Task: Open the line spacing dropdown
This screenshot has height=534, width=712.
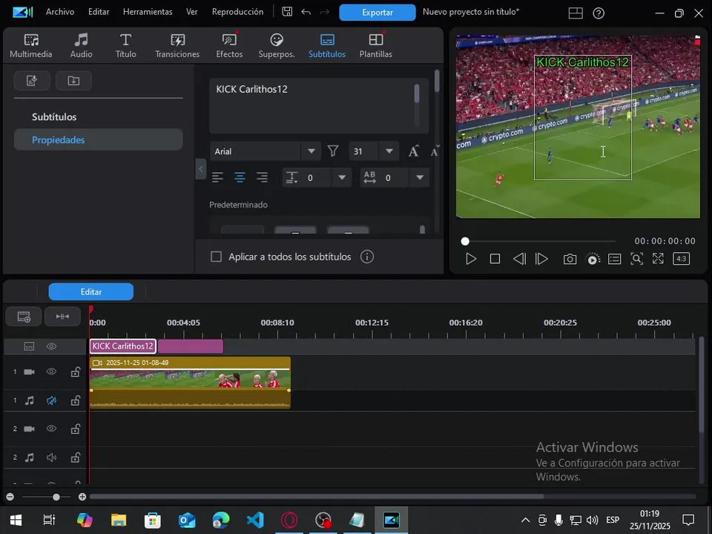Action: (342, 177)
